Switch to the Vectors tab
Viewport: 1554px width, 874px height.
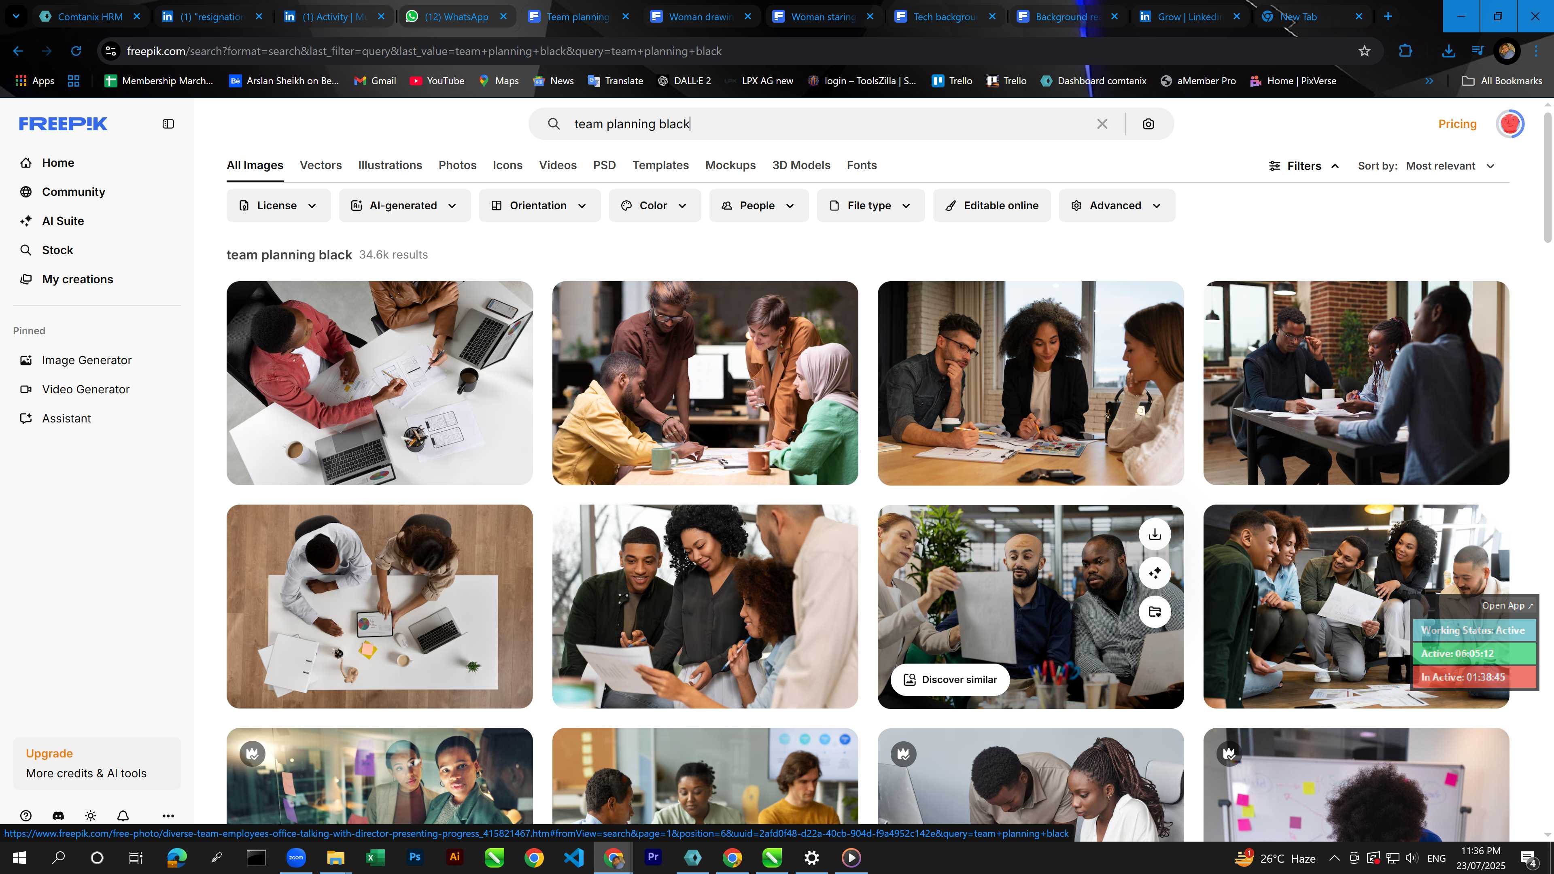point(321,165)
